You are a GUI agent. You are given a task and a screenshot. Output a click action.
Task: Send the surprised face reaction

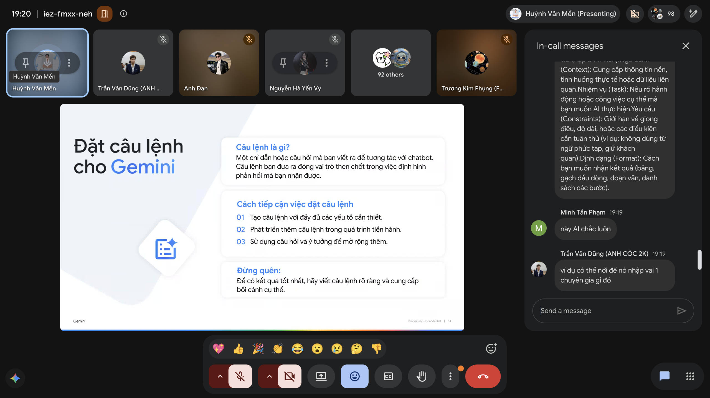click(317, 348)
